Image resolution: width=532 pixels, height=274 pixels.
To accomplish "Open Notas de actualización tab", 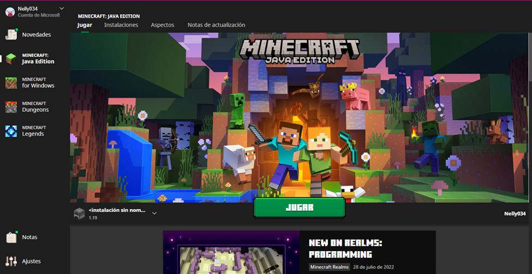I will point(216,25).
